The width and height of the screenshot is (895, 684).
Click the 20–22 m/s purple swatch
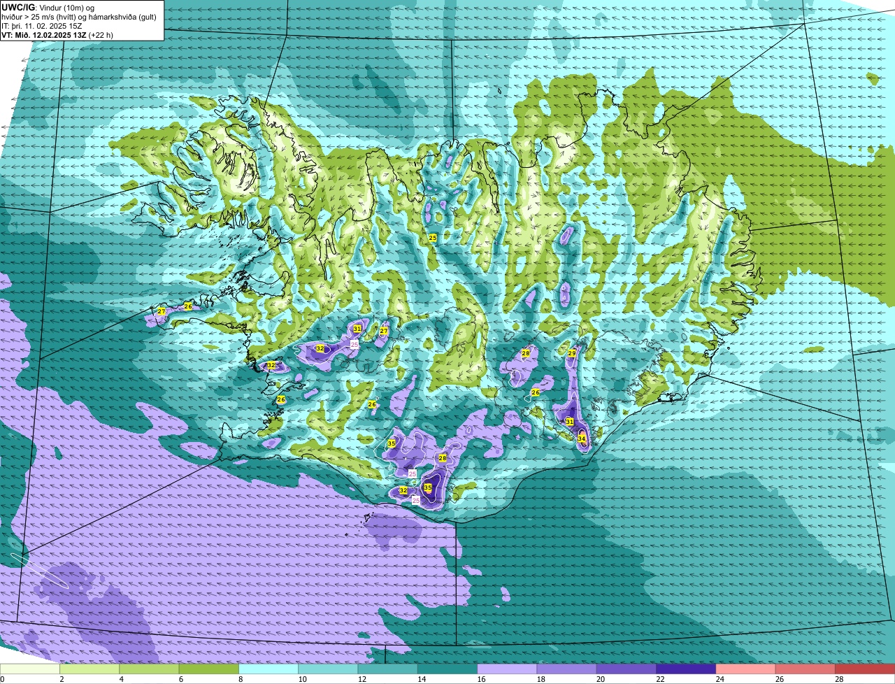point(626,669)
